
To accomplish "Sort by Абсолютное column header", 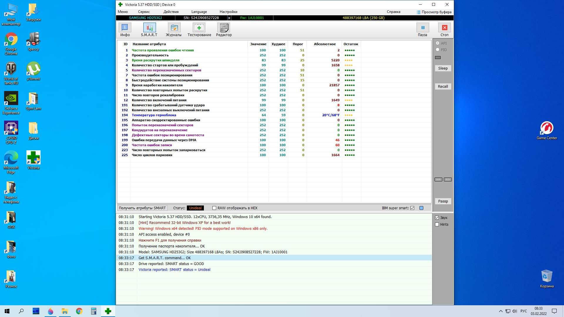I will click(325, 44).
